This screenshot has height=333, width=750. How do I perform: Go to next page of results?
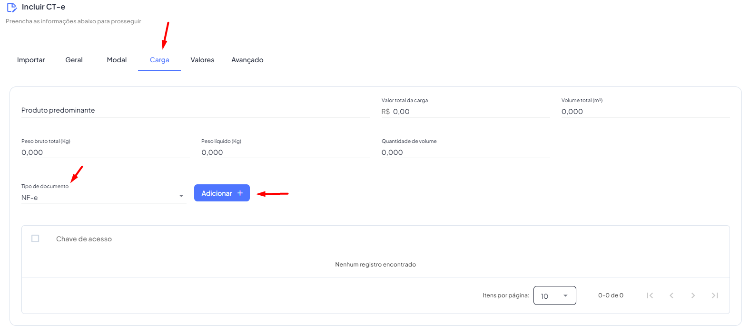(x=693, y=295)
